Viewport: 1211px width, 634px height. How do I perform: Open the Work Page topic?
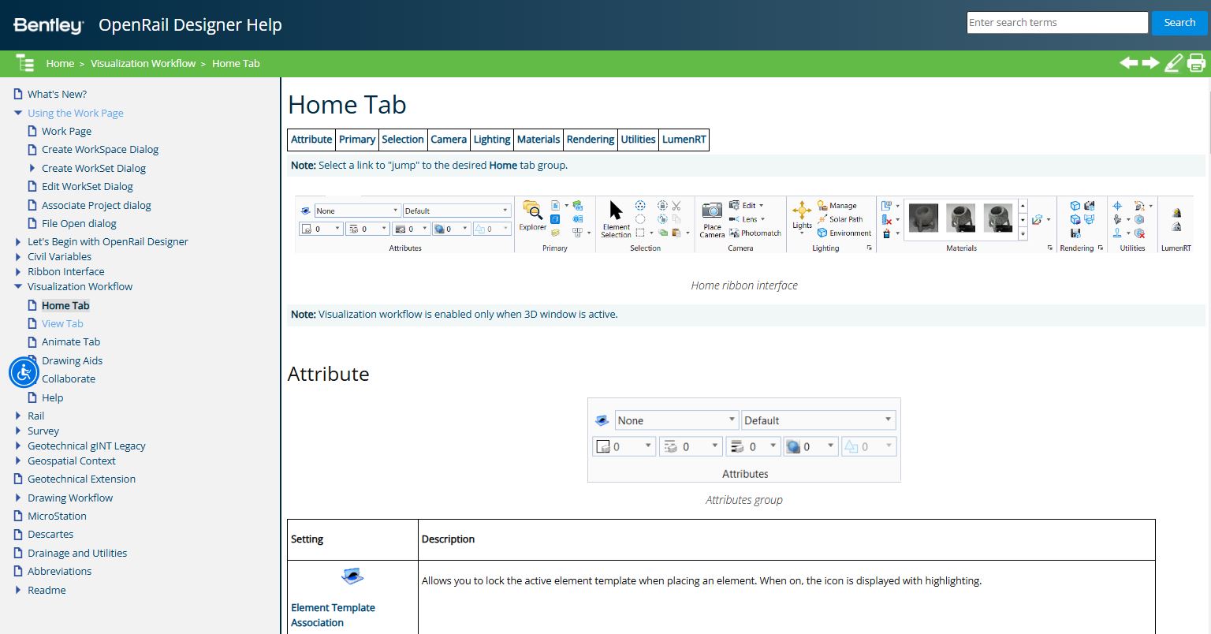[x=66, y=131]
